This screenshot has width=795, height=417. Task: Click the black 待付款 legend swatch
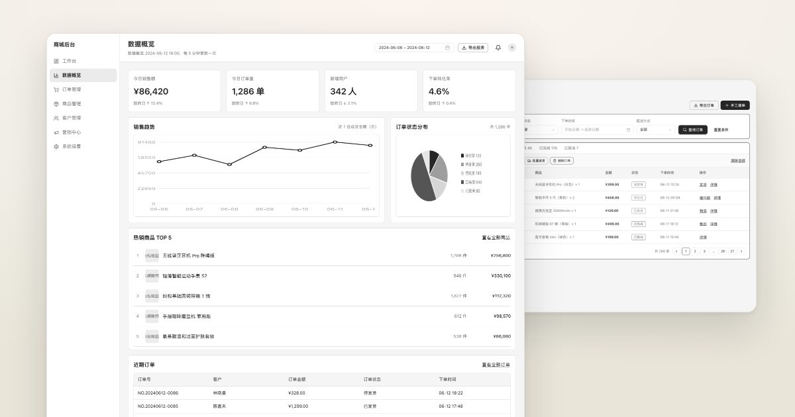(x=462, y=156)
